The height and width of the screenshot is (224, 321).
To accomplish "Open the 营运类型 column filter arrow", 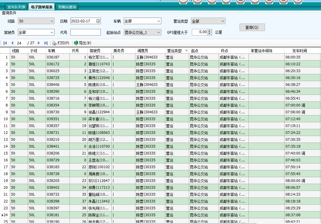I will coord(186,51).
